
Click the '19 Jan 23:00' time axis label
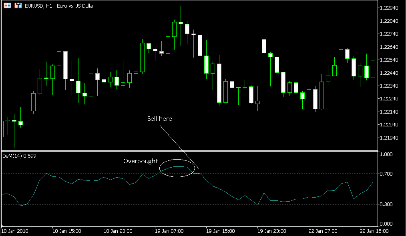click(x=272, y=231)
